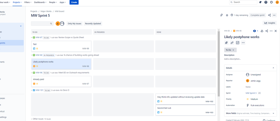This screenshot has height=121, width=280.
Task: Click the Projects breadcrumb link
Action: (34, 11)
